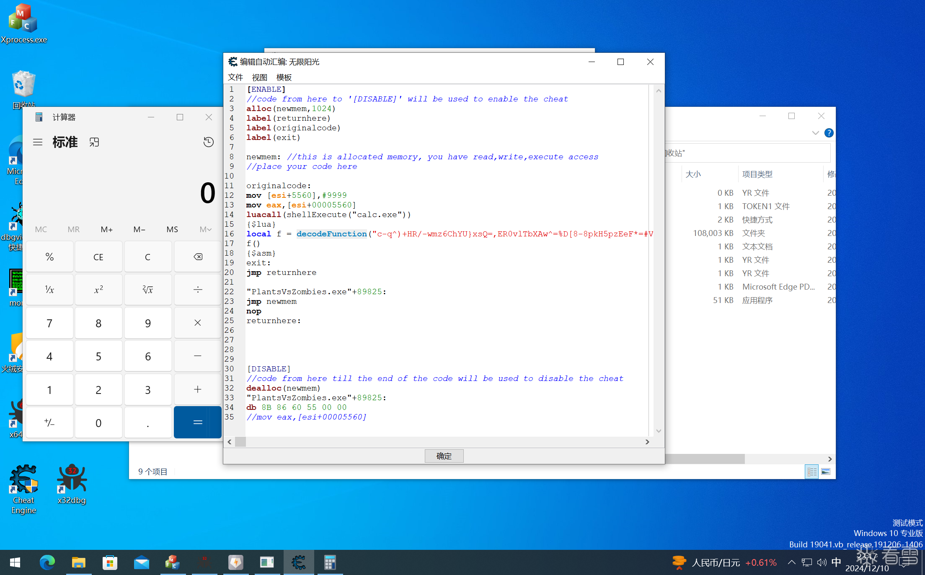Screen dimensions: 925x575
Task: Open calculator hamburger navigation menu
Action: (38, 142)
